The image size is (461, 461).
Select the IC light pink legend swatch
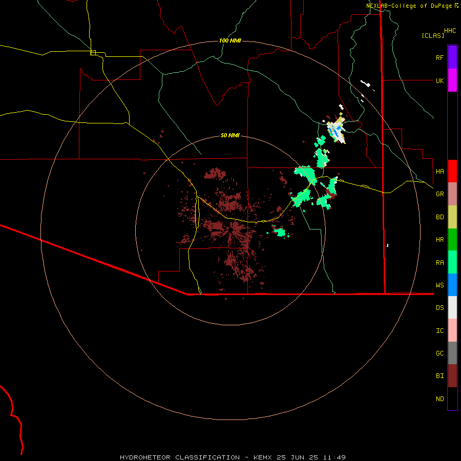(452, 330)
